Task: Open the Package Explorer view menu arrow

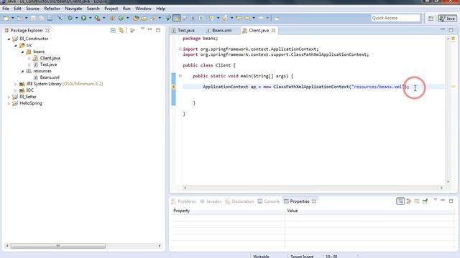Action: click(142, 29)
